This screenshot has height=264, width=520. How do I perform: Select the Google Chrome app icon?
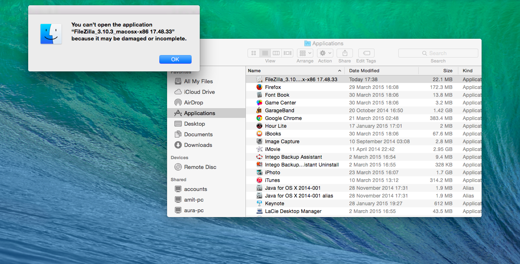point(259,118)
